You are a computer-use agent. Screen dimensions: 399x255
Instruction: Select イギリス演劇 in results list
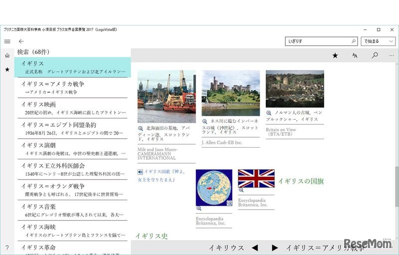(72, 149)
